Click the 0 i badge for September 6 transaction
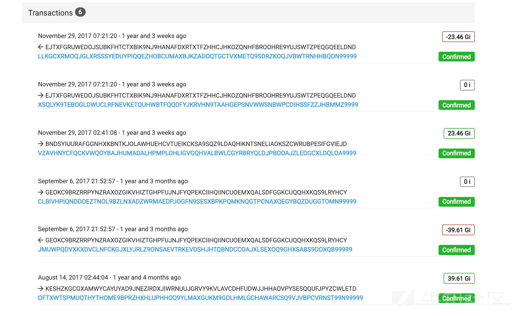The image size is (513, 316). (467, 182)
